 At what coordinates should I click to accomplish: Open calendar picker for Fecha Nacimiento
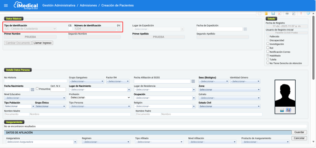tap(33, 90)
